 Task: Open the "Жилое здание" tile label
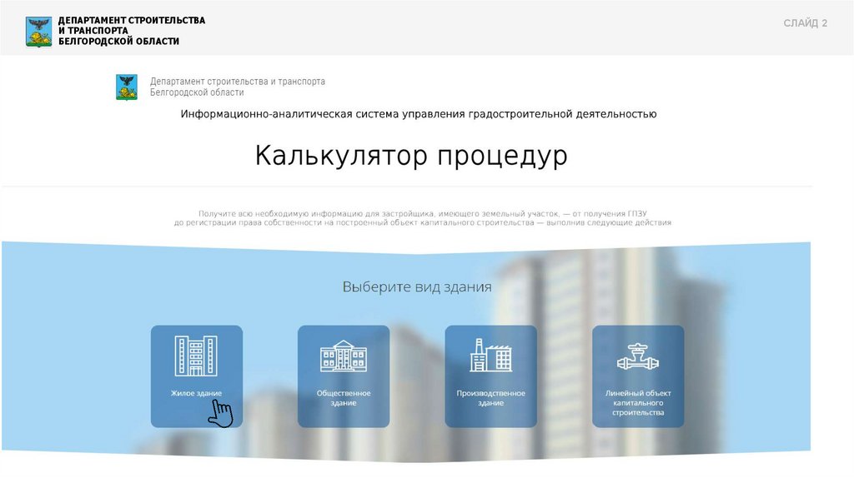(x=196, y=392)
